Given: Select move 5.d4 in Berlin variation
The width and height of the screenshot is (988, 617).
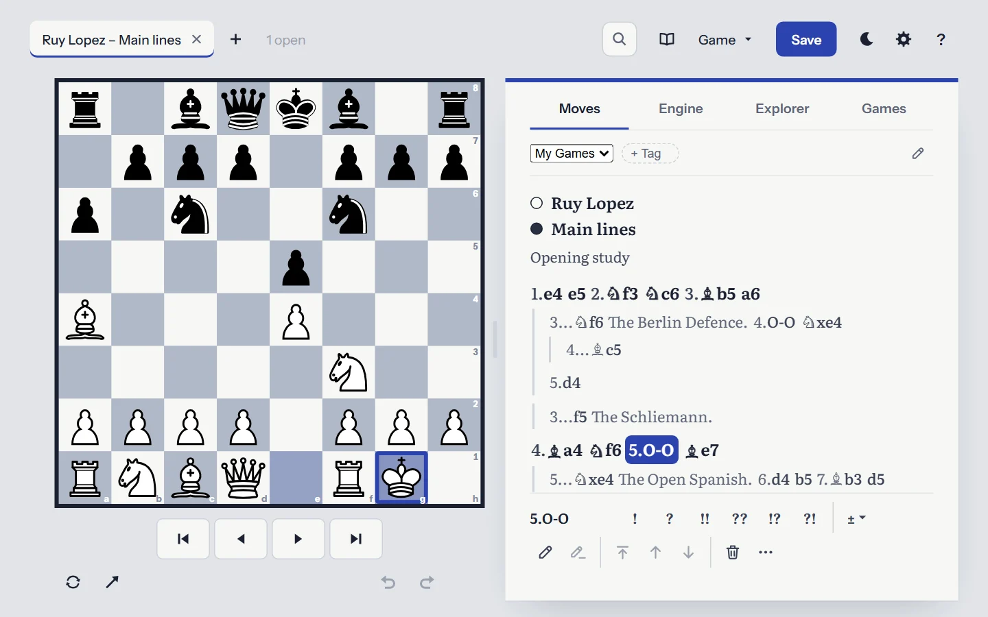Looking at the screenshot, I should coord(565,383).
